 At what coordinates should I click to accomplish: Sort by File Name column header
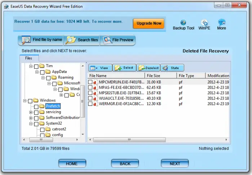click(x=116, y=76)
